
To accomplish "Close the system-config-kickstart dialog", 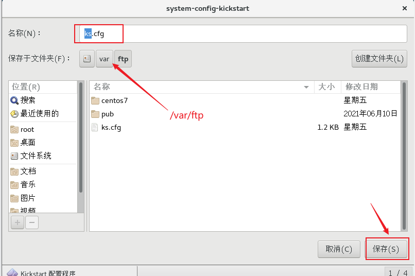I will click(x=404, y=8).
